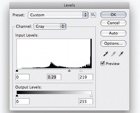This screenshot has width=140, height=113.
Task: Focus the input shadow field showing 0
Action: coord(22,77)
